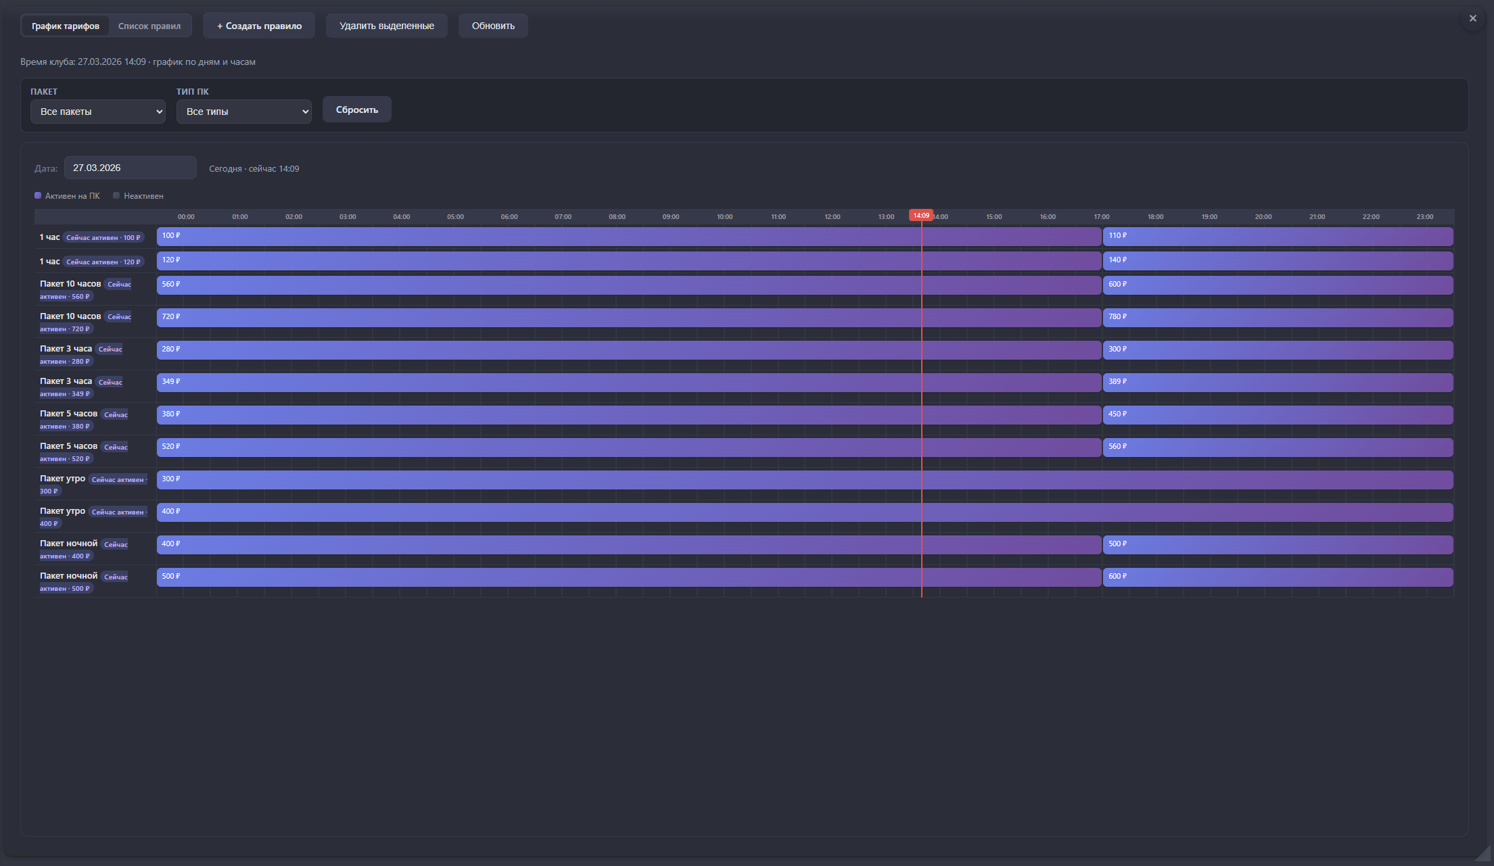Image resolution: width=1494 pixels, height=866 pixels.
Task: Click the gray Неактивен legend swatch
Action: click(116, 195)
